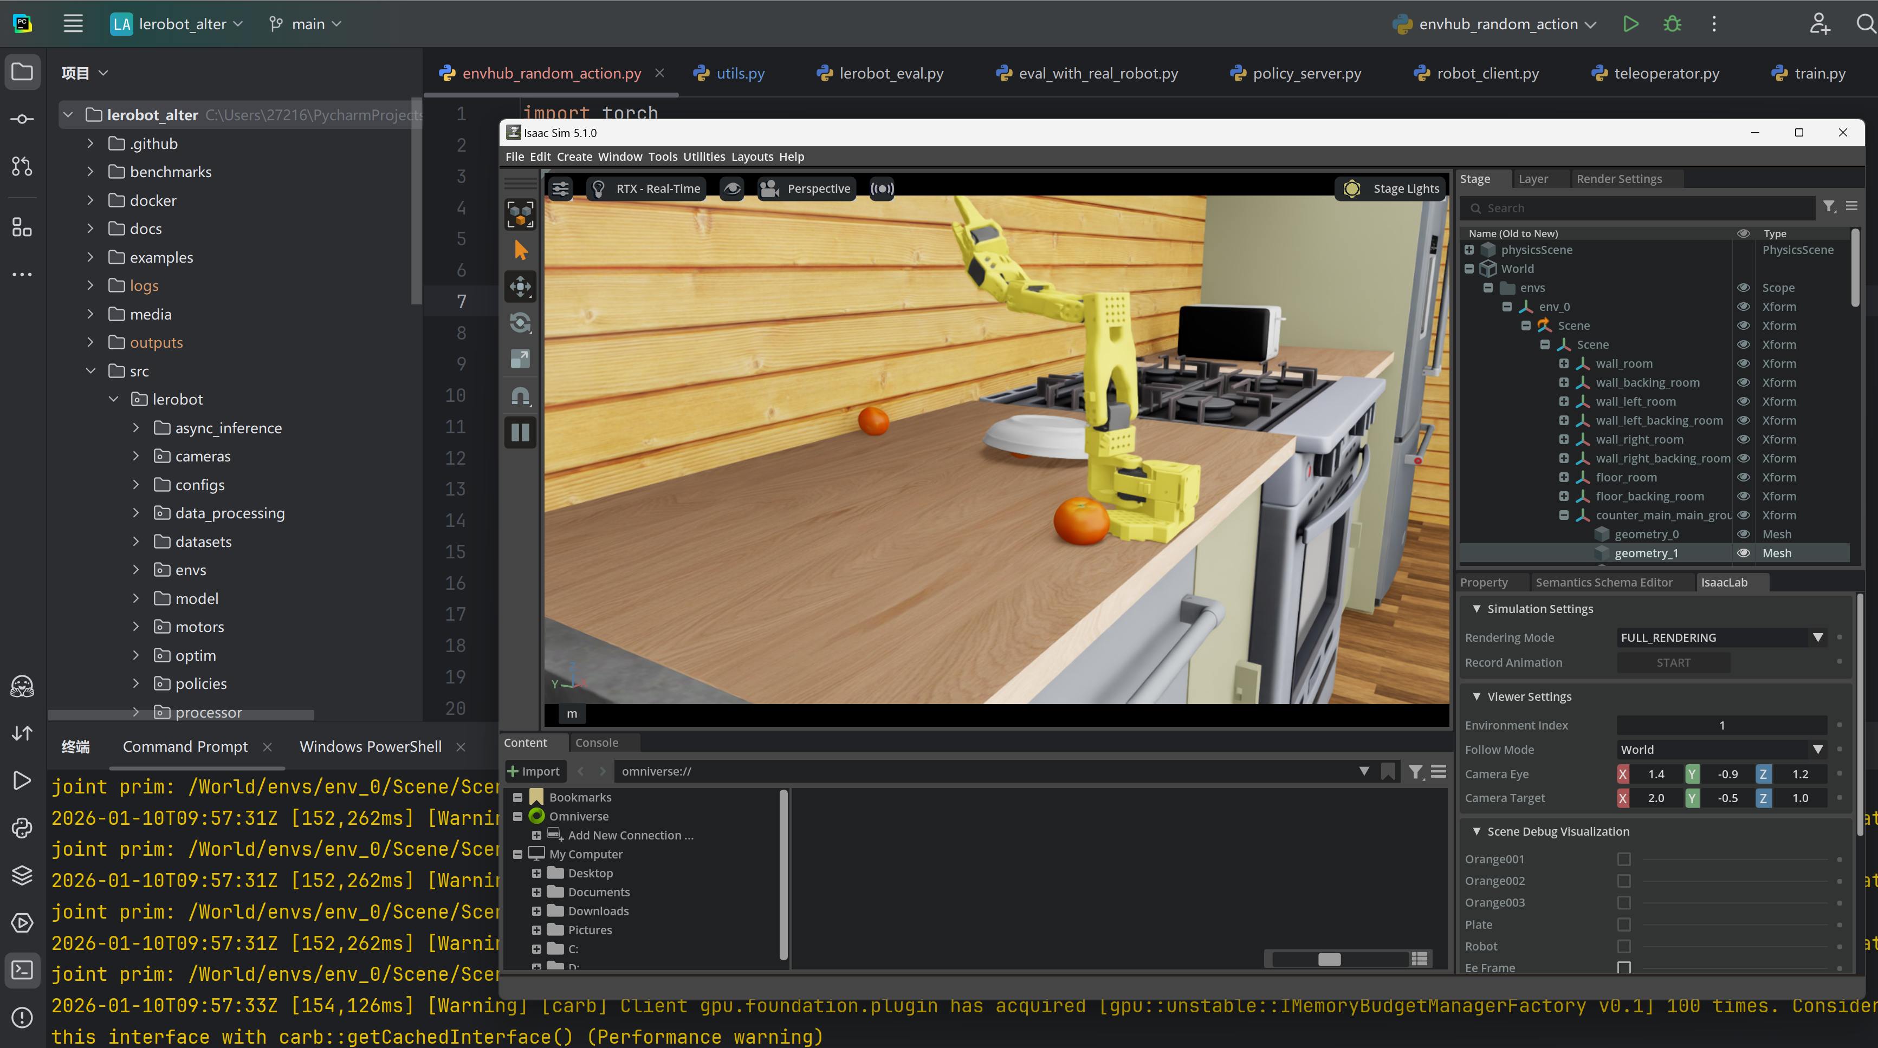Toggle the Snap magnet icon

(x=521, y=396)
